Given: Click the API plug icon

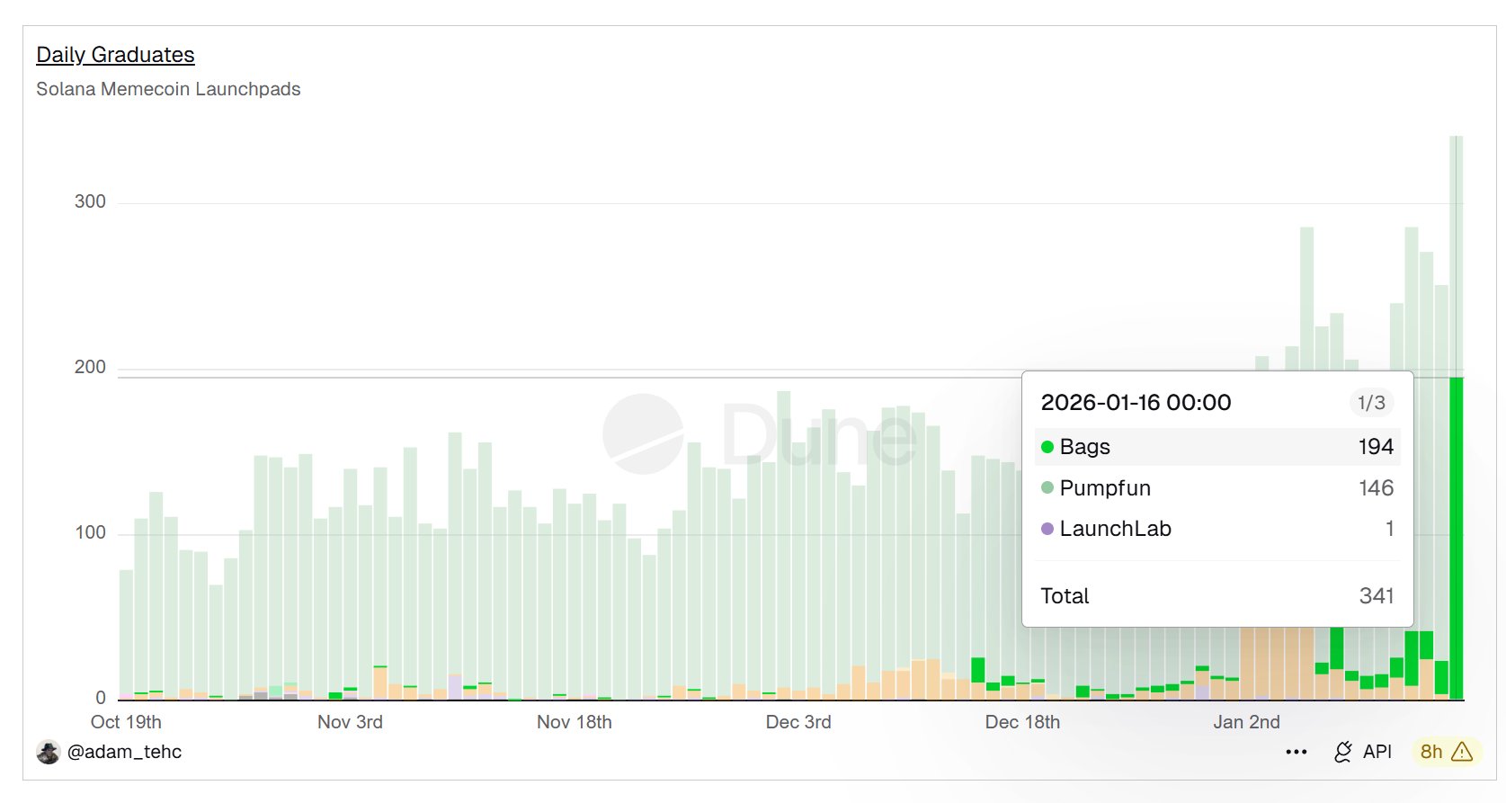Looking at the screenshot, I should tap(1343, 752).
